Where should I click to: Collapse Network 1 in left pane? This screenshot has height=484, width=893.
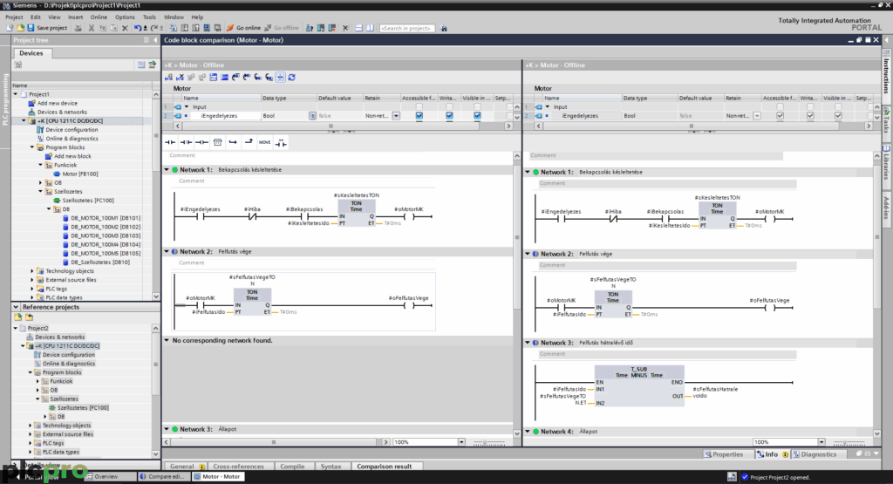[167, 170]
